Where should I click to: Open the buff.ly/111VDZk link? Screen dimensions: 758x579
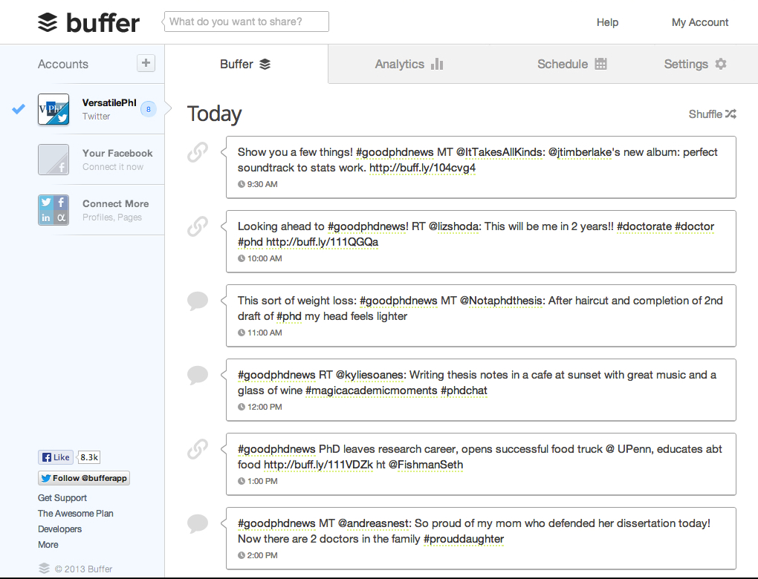[x=318, y=465]
